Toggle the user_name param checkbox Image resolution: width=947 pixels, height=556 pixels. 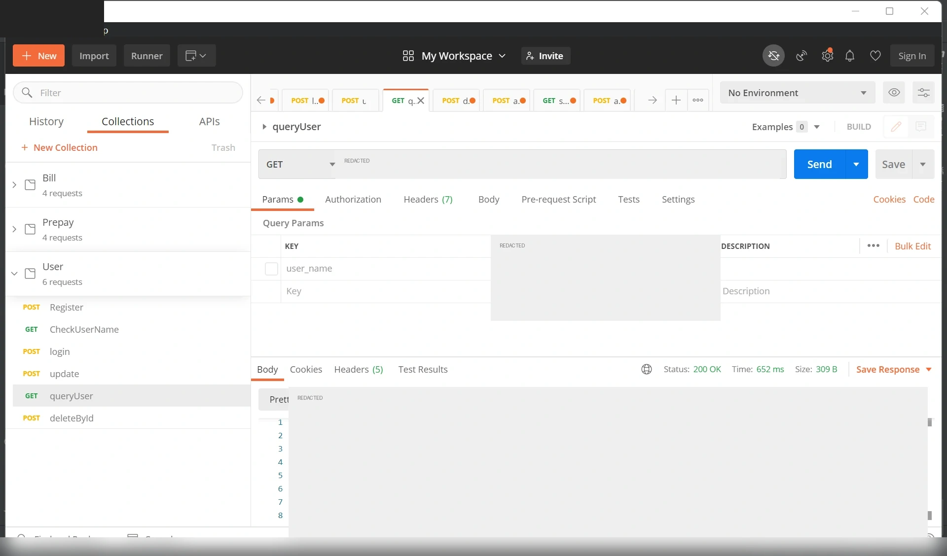pos(271,269)
